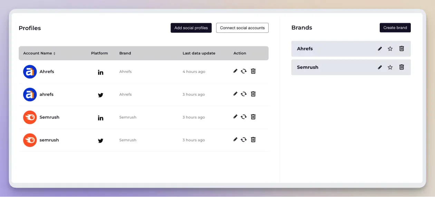Viewport: 435px width, 197px height.
Task: Refresh data for ahrefs Twitter profile
Action: (x=244, y=94)
